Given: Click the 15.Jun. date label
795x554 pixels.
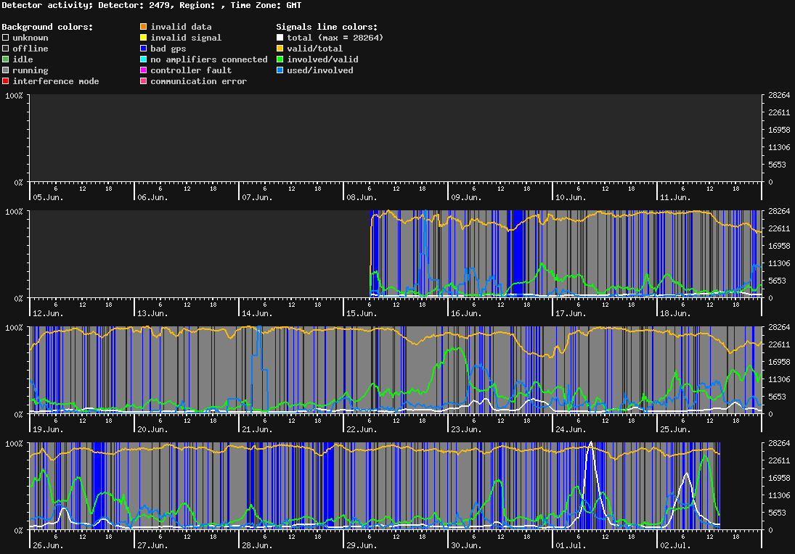Looking at the screenshot, I should [x=362, y=313].
